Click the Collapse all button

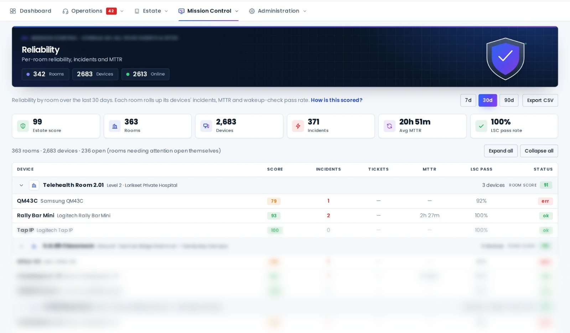(x=539, y=151)
